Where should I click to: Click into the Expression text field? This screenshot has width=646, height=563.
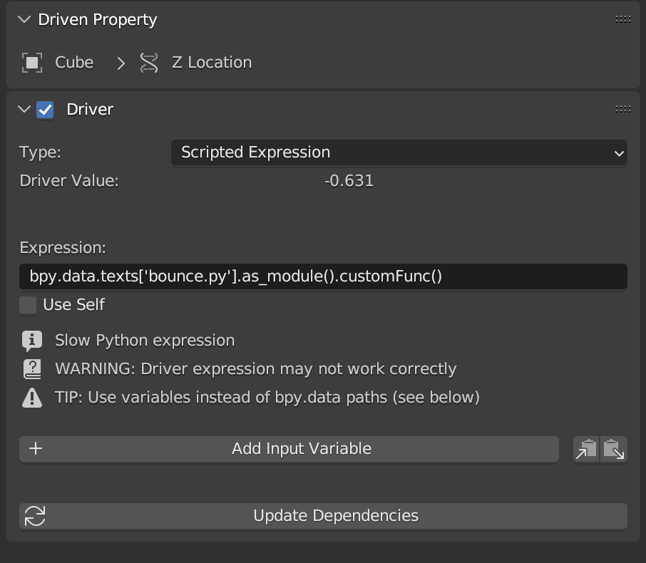tap(323, 277)
